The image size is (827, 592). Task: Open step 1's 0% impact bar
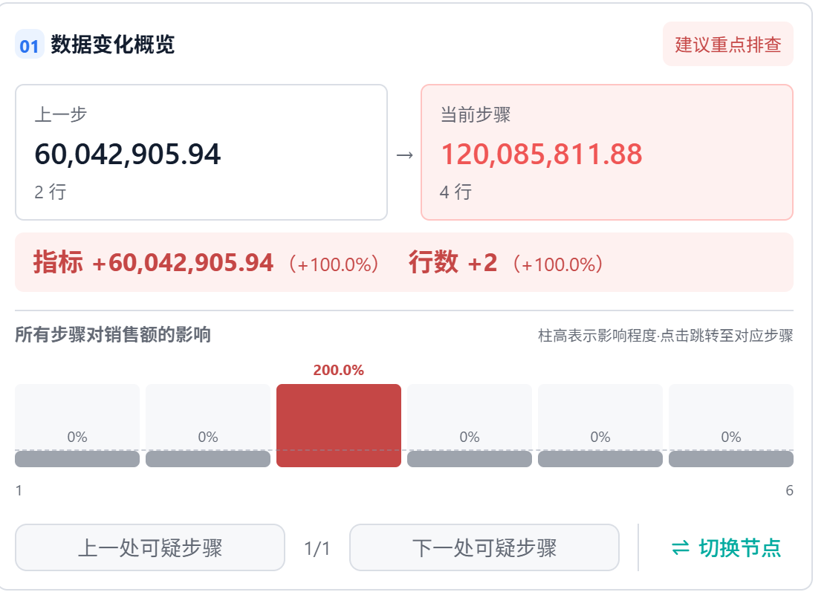click(77, 426)
